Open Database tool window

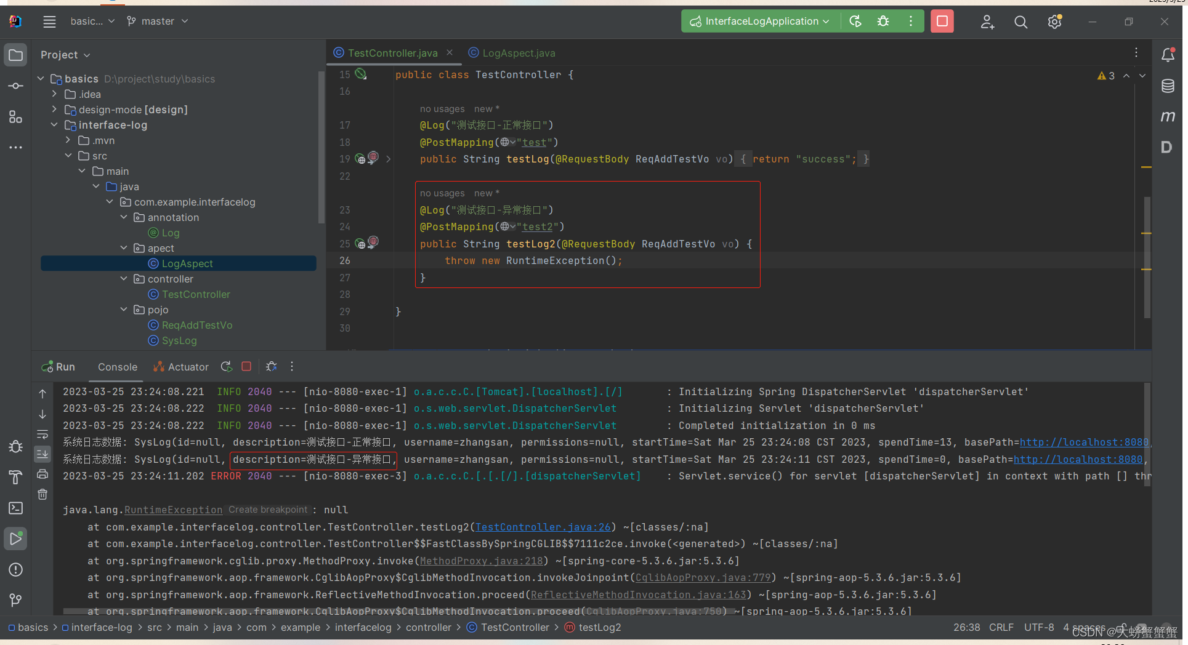click(x=1168, y=86)
